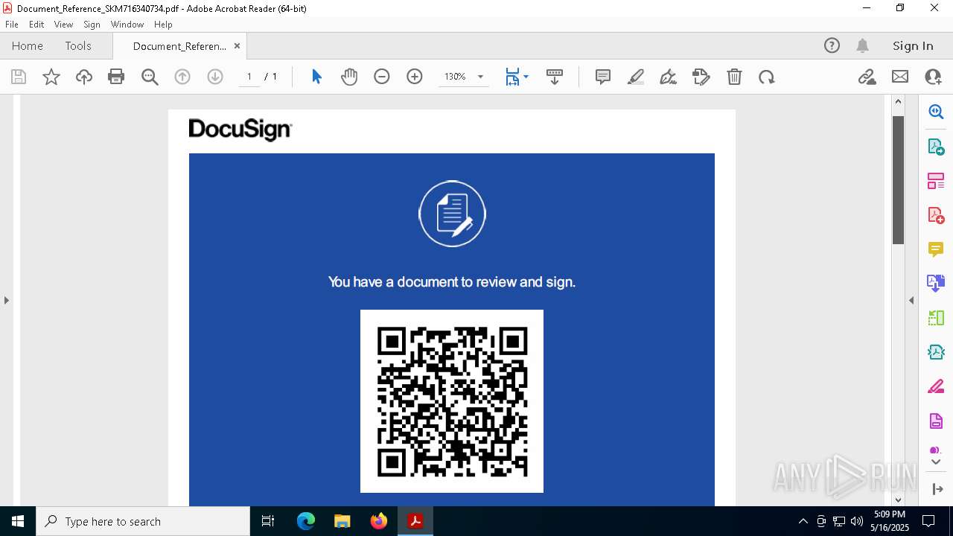Image resolution: width=953 pixels, height=536 pixels.
Task: Select the Hand pan tool
Action: [349, 77]
